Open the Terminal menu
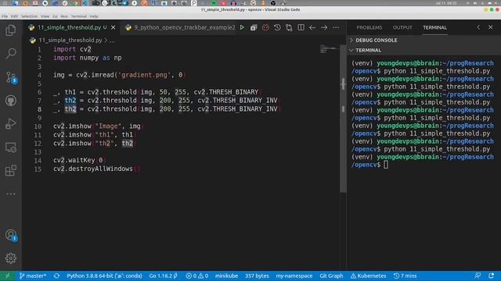501x281 pixels. (x=78, y=16)
